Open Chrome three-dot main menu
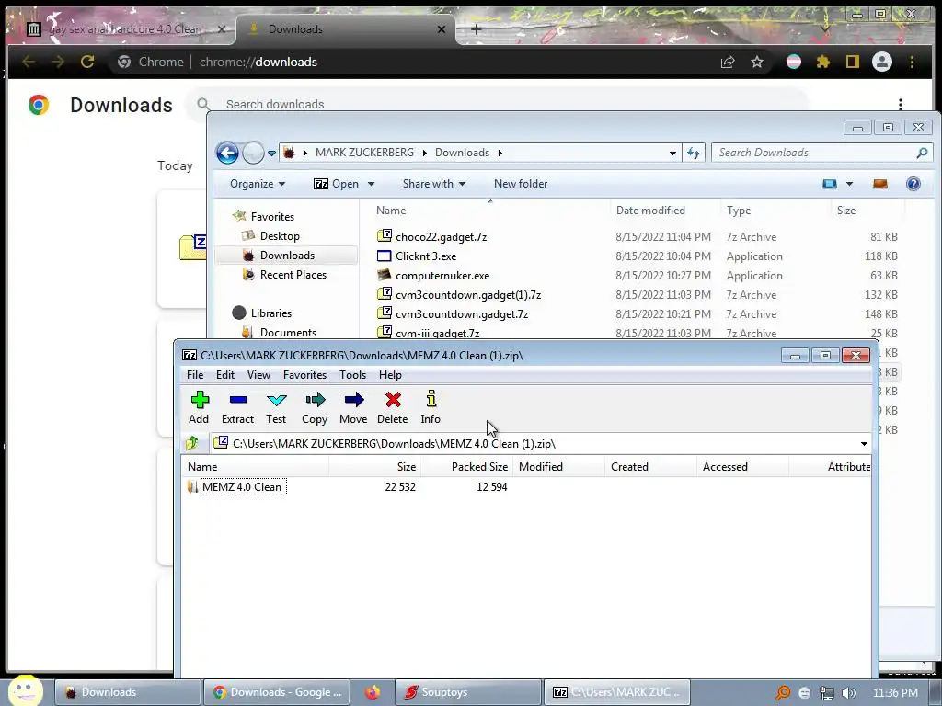Image resolution: width=942 pixels, height=706 pixels. tap(912, 62)
